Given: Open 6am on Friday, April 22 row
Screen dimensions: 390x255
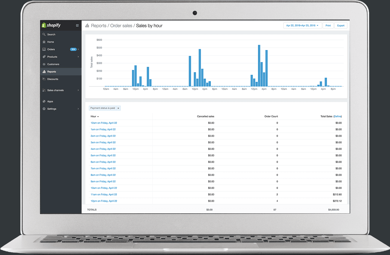Looking at the screenshot, I should coord(103,162).
